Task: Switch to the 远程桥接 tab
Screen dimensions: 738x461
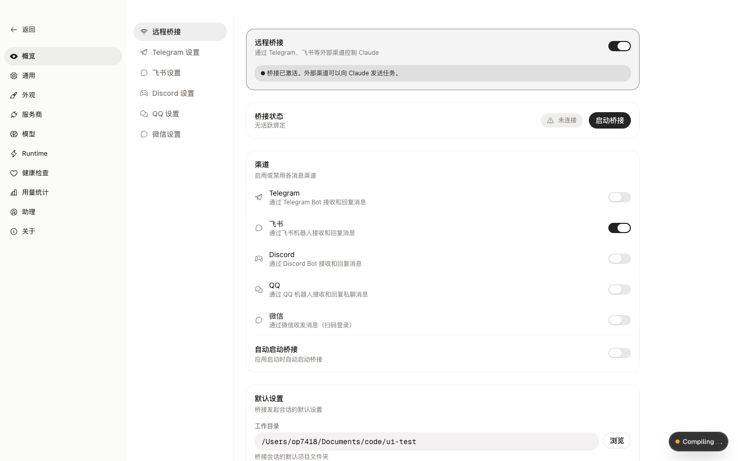Action: [180, 32]
